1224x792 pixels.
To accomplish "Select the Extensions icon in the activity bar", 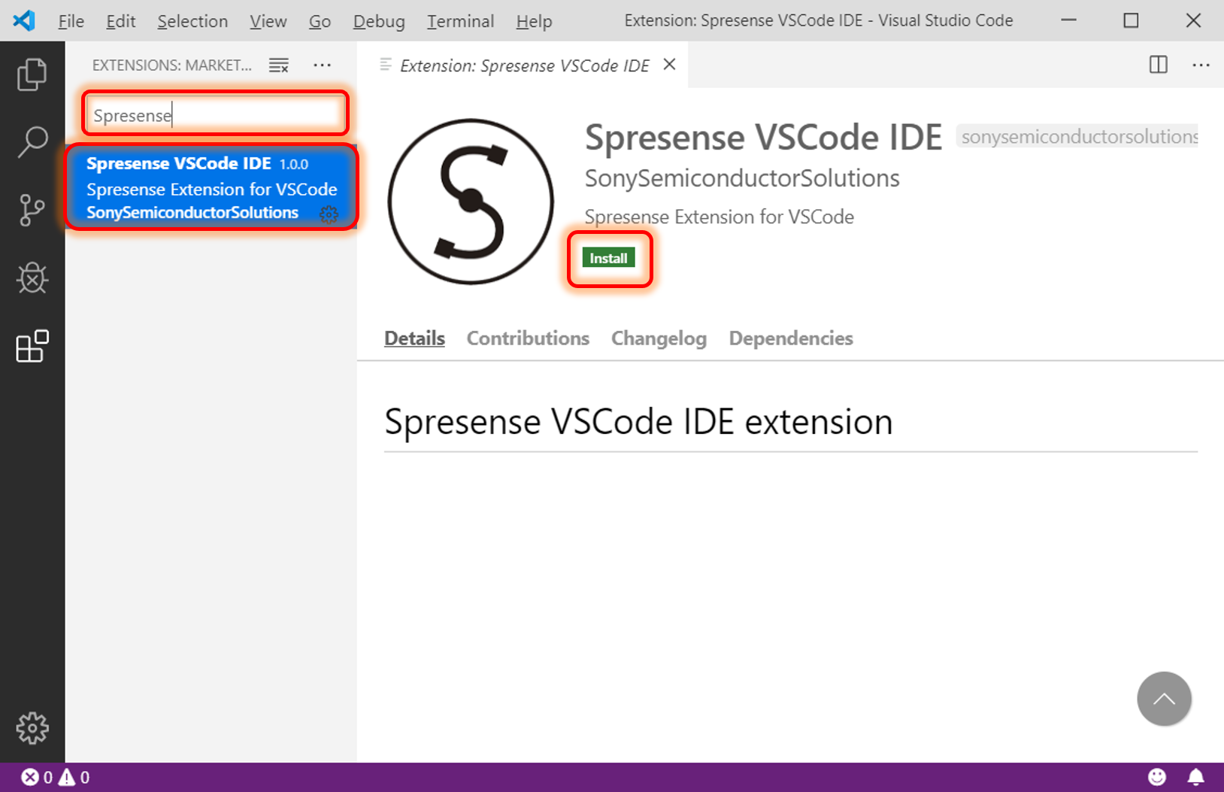I will click(32, 347).
